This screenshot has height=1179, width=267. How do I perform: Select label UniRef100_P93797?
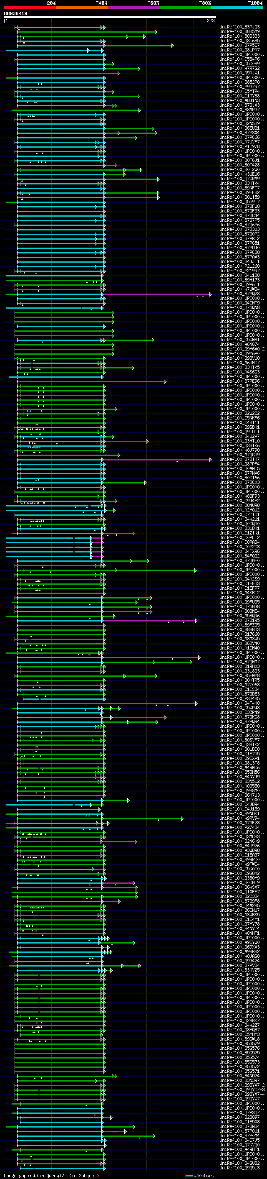pyautogui.click(x=239, y=87)
